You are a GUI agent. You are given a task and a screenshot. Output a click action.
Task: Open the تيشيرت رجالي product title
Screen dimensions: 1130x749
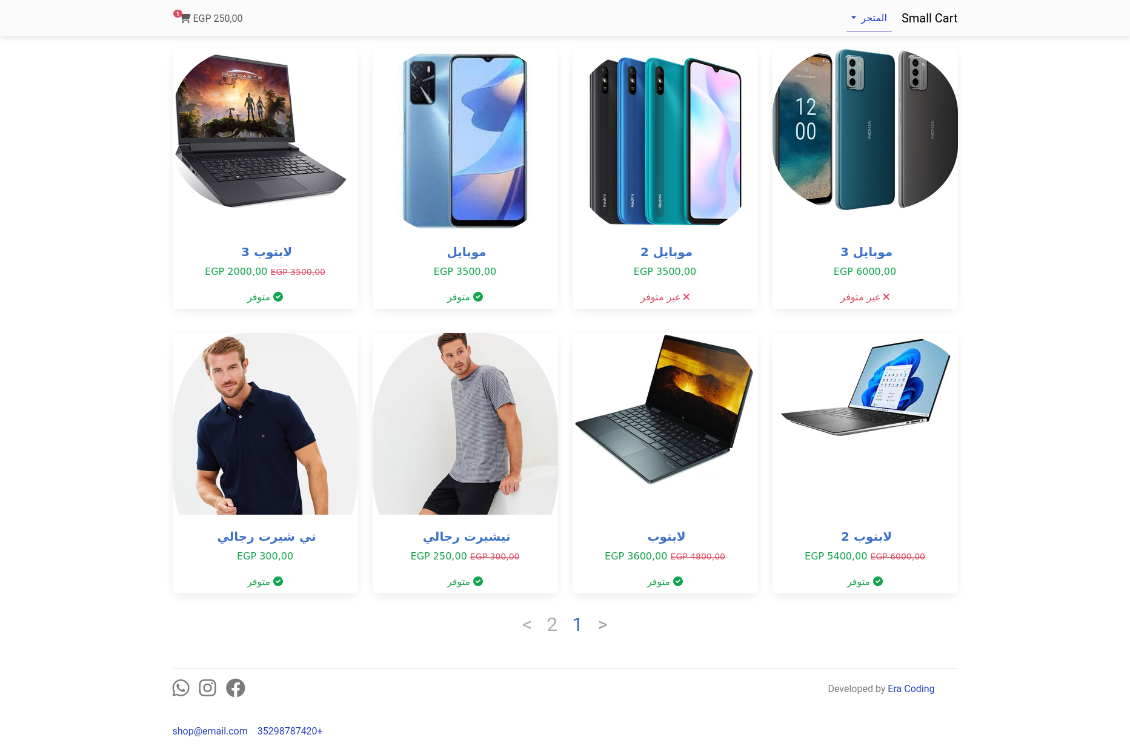pos(465,536)
